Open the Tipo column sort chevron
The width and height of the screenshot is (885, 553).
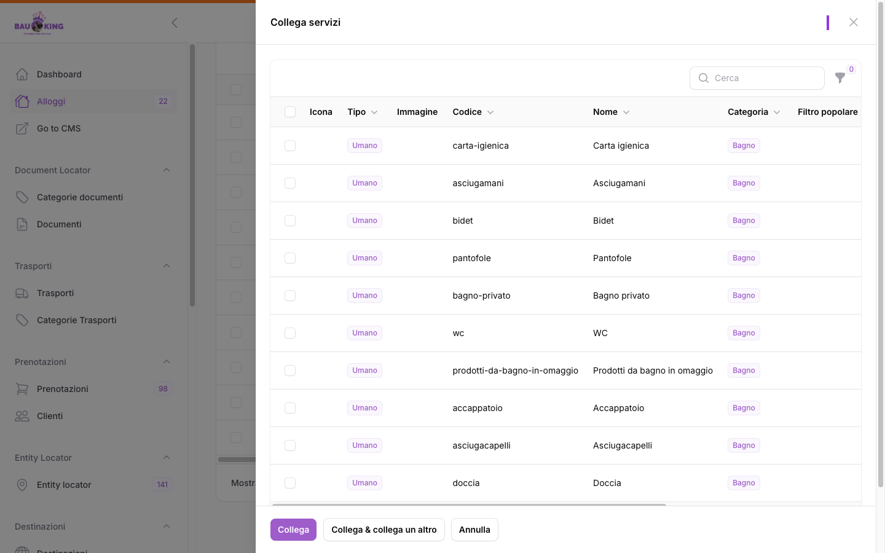coord(374,112)
